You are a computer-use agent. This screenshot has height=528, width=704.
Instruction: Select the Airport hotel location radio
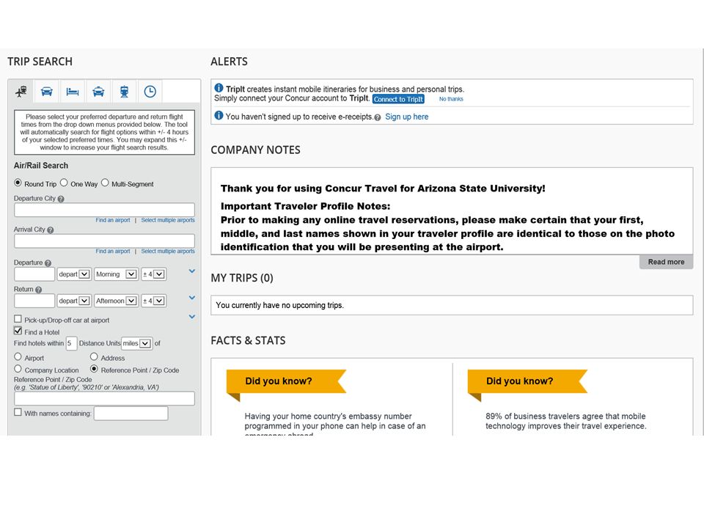(x=18, y=356)
